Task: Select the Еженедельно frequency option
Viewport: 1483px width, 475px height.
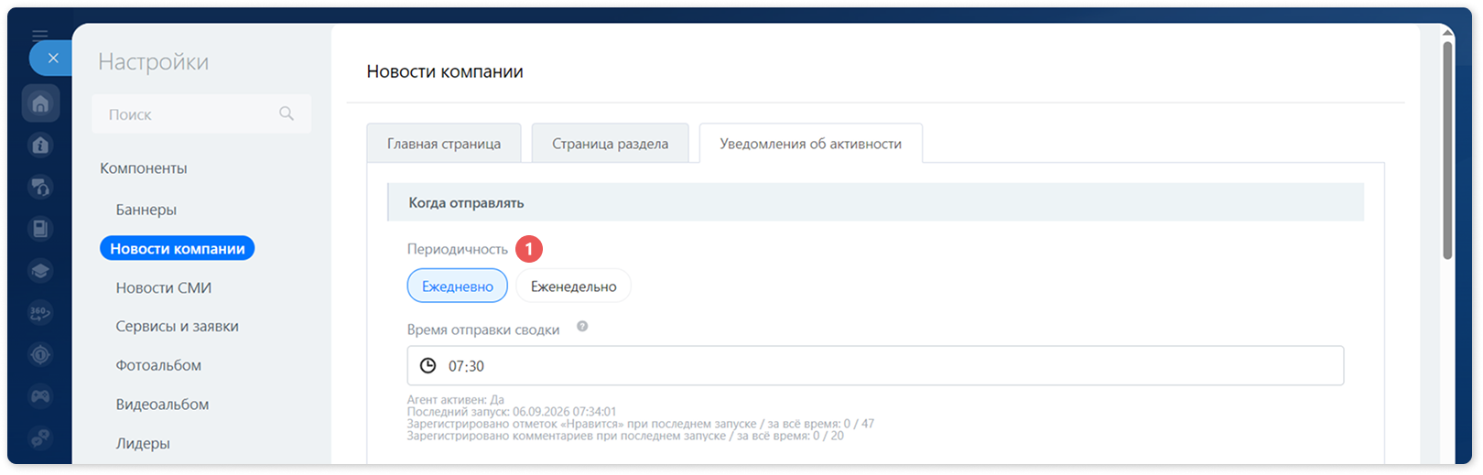Action: point(573,286)
